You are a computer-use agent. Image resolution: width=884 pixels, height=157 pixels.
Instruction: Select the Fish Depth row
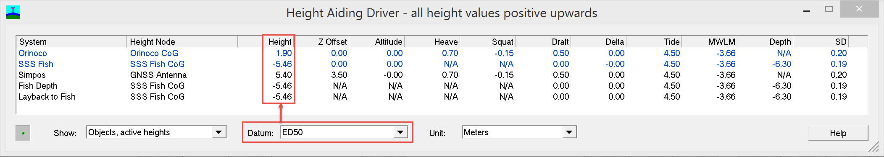pos(442,86)
